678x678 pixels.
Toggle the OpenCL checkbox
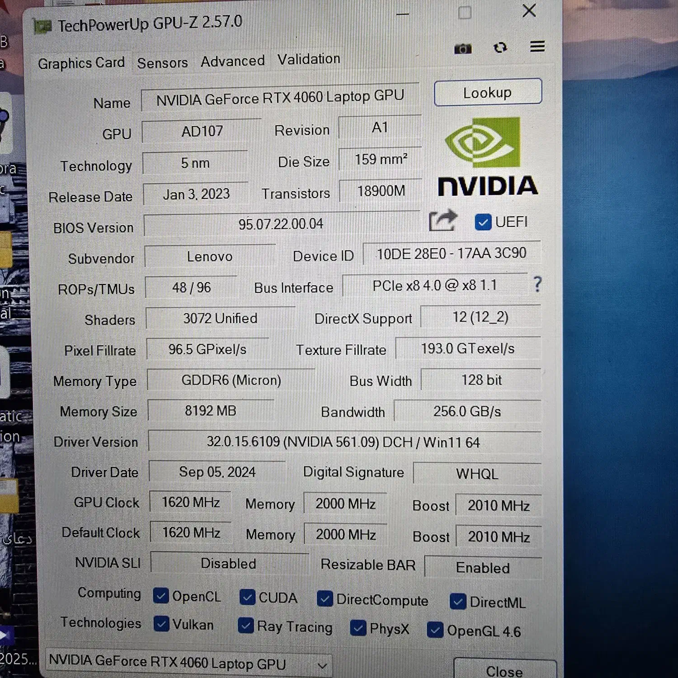tap(161, 596)
